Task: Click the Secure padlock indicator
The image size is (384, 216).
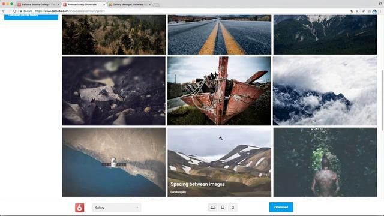Action: click(x=26, y=11)
